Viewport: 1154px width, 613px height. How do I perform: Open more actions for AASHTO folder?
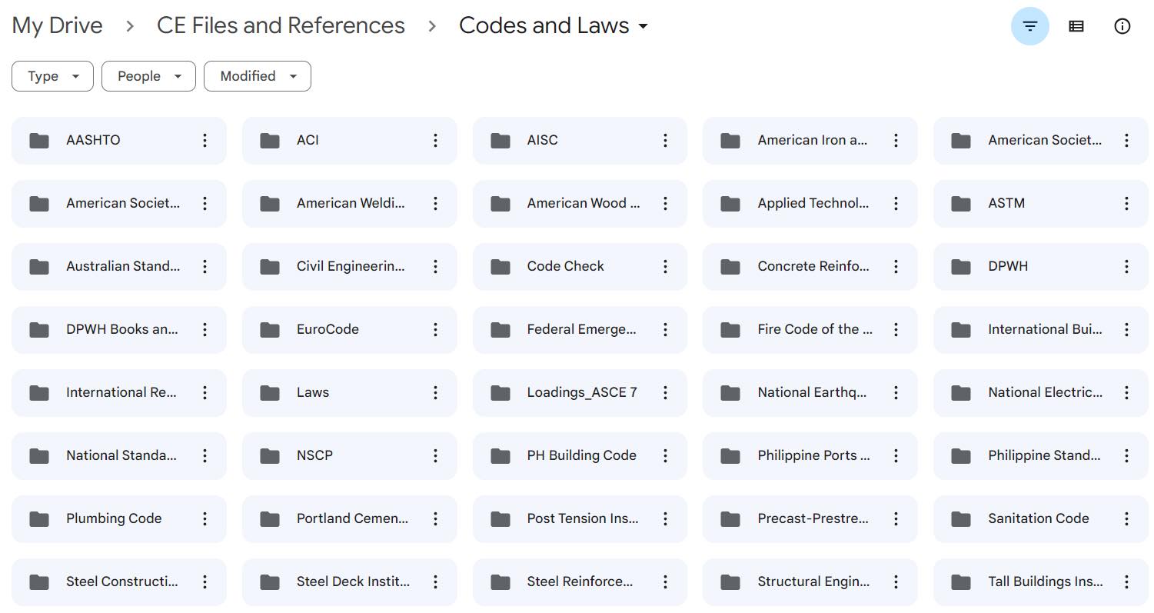click(205, 140)
